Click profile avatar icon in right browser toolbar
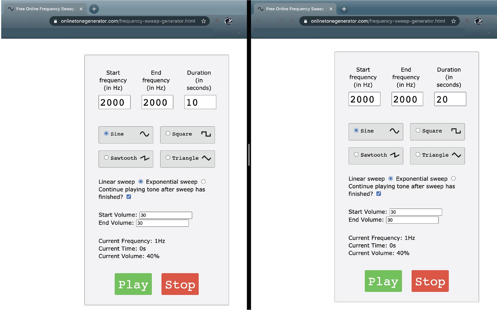 pyautogui.click(x=478, y=21)
